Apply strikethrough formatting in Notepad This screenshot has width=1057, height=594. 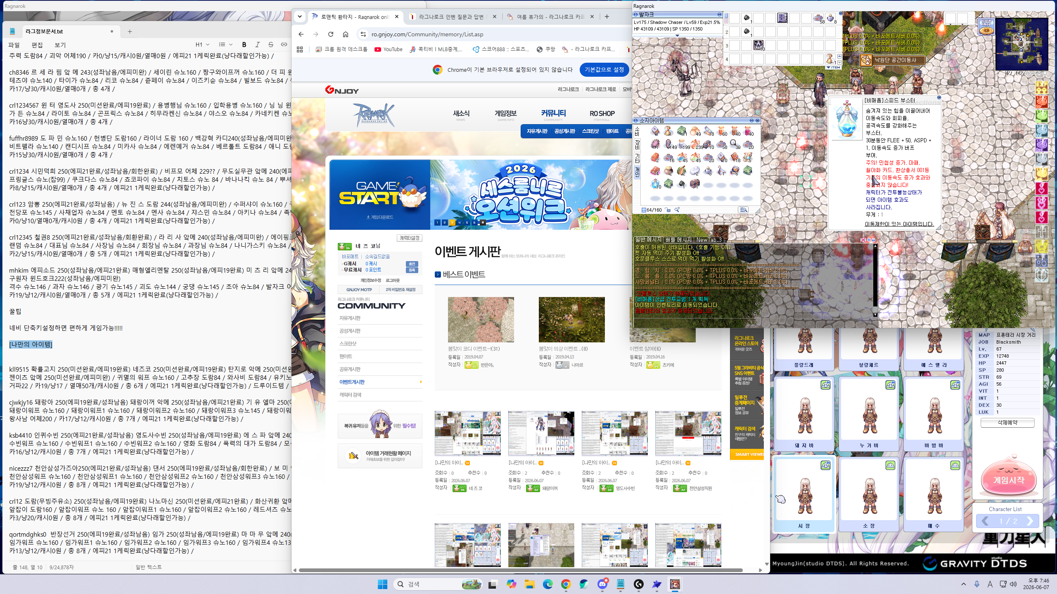(x=271, y=45)
